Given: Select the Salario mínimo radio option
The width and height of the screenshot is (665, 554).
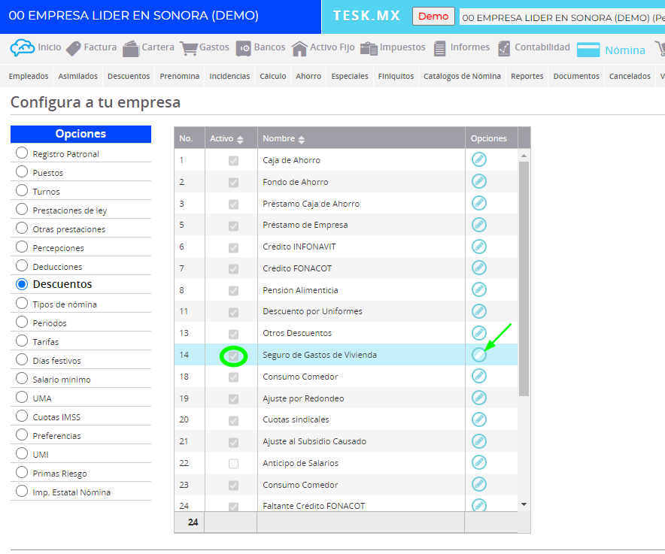Looking at the screenshot, I should click(22, 379).
